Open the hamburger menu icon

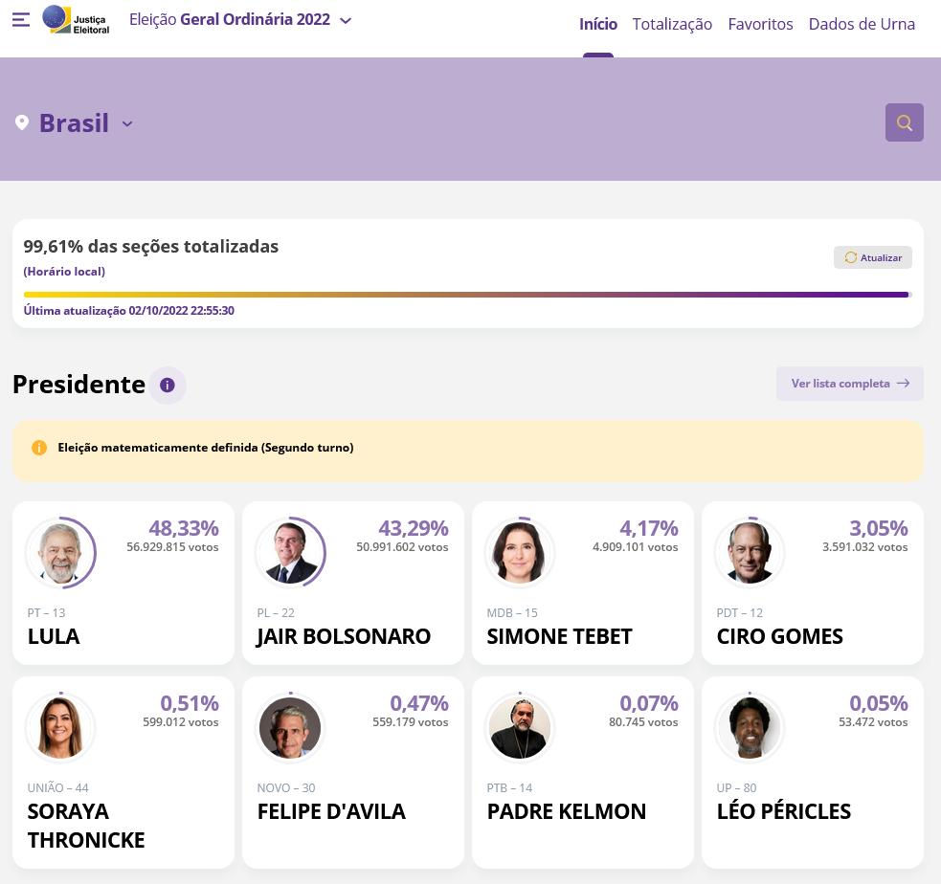[x=21, y=20]
